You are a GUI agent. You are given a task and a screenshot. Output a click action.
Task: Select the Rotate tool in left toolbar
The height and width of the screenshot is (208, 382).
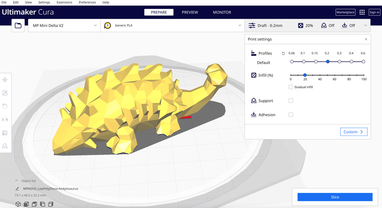[x=5, y=106]
